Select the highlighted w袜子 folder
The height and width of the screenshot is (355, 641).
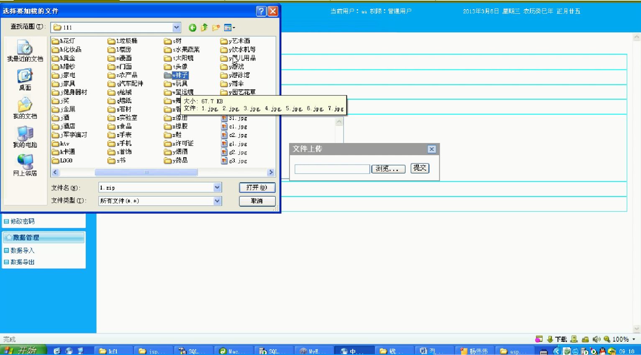[x=177, y=75]
